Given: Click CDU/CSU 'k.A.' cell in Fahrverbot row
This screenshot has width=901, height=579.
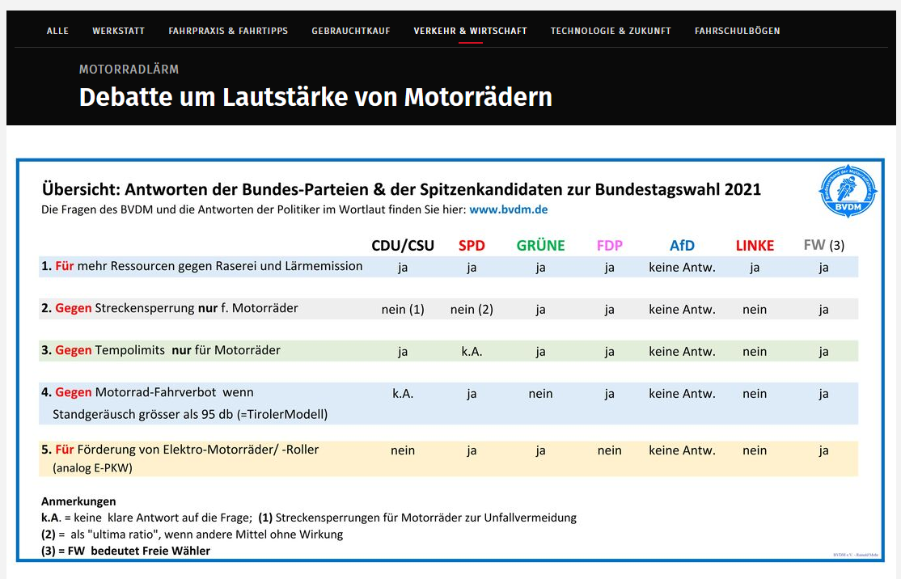Looking at the screenshot, I should [x=403, y=394].
